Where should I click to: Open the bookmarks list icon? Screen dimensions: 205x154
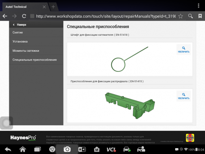pyautogui.click(x=200, y=16)
